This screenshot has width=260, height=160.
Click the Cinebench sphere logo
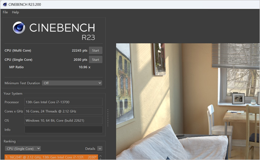(19, 28)
